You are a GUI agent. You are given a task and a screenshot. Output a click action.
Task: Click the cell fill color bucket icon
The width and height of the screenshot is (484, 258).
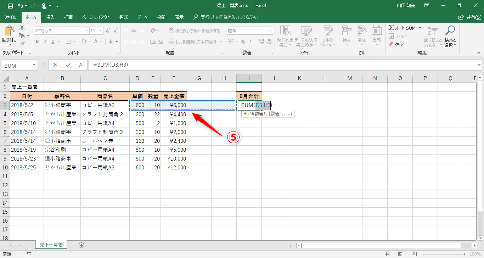(x=84, y=41)
